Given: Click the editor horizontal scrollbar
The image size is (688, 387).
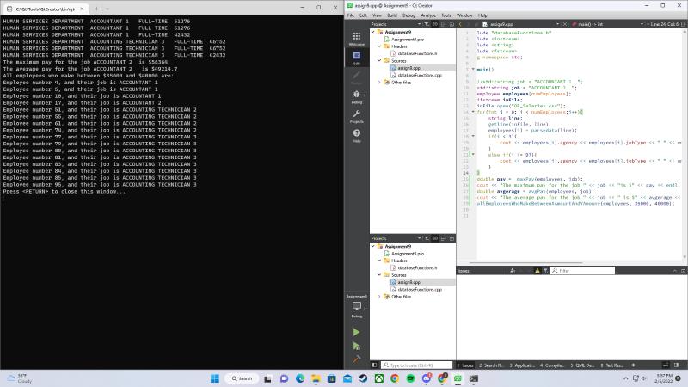Looking at the screenshot, I should coord(526,263).
